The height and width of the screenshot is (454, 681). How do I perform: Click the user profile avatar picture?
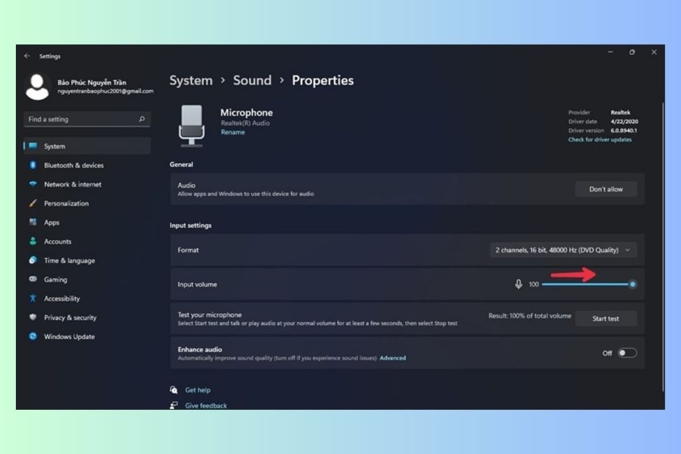pos(38,87)
